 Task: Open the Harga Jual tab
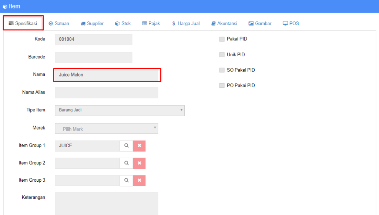pyautogui.click(x=186, y=24)
